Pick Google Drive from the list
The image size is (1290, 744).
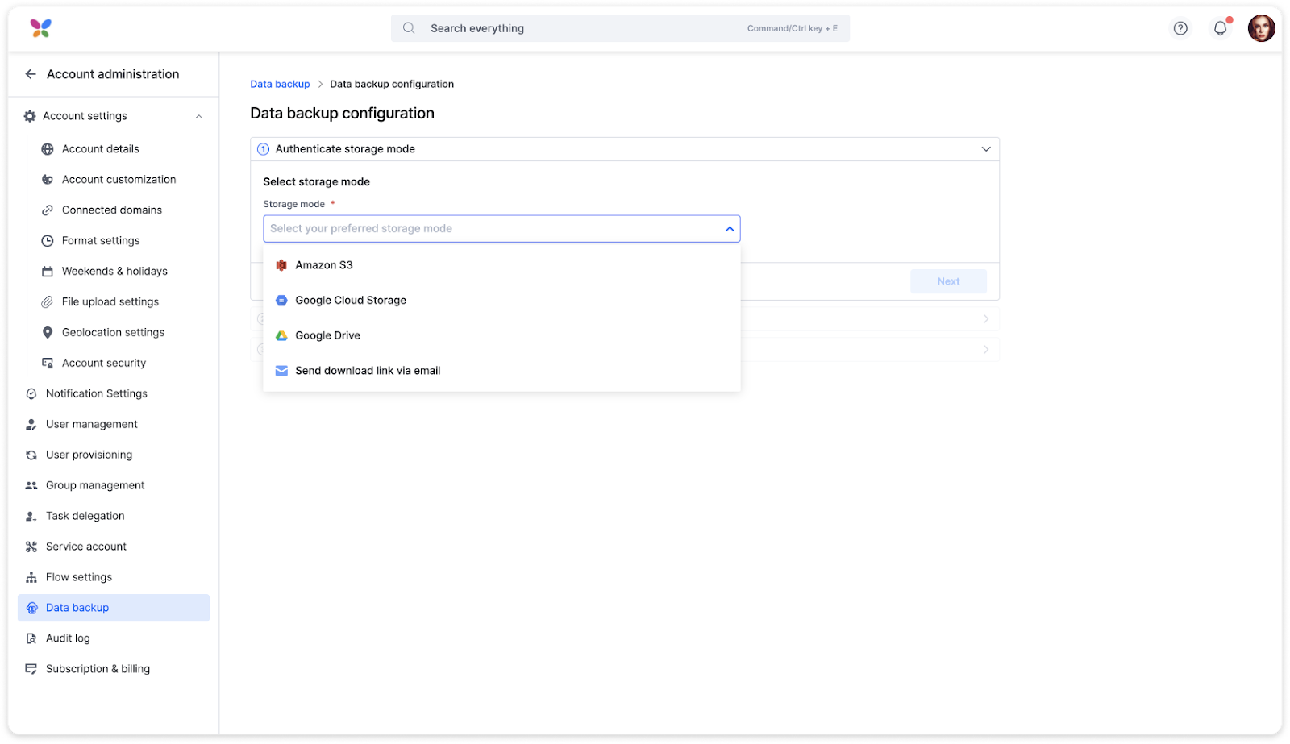pyautogui.click(x=501, y=336)
